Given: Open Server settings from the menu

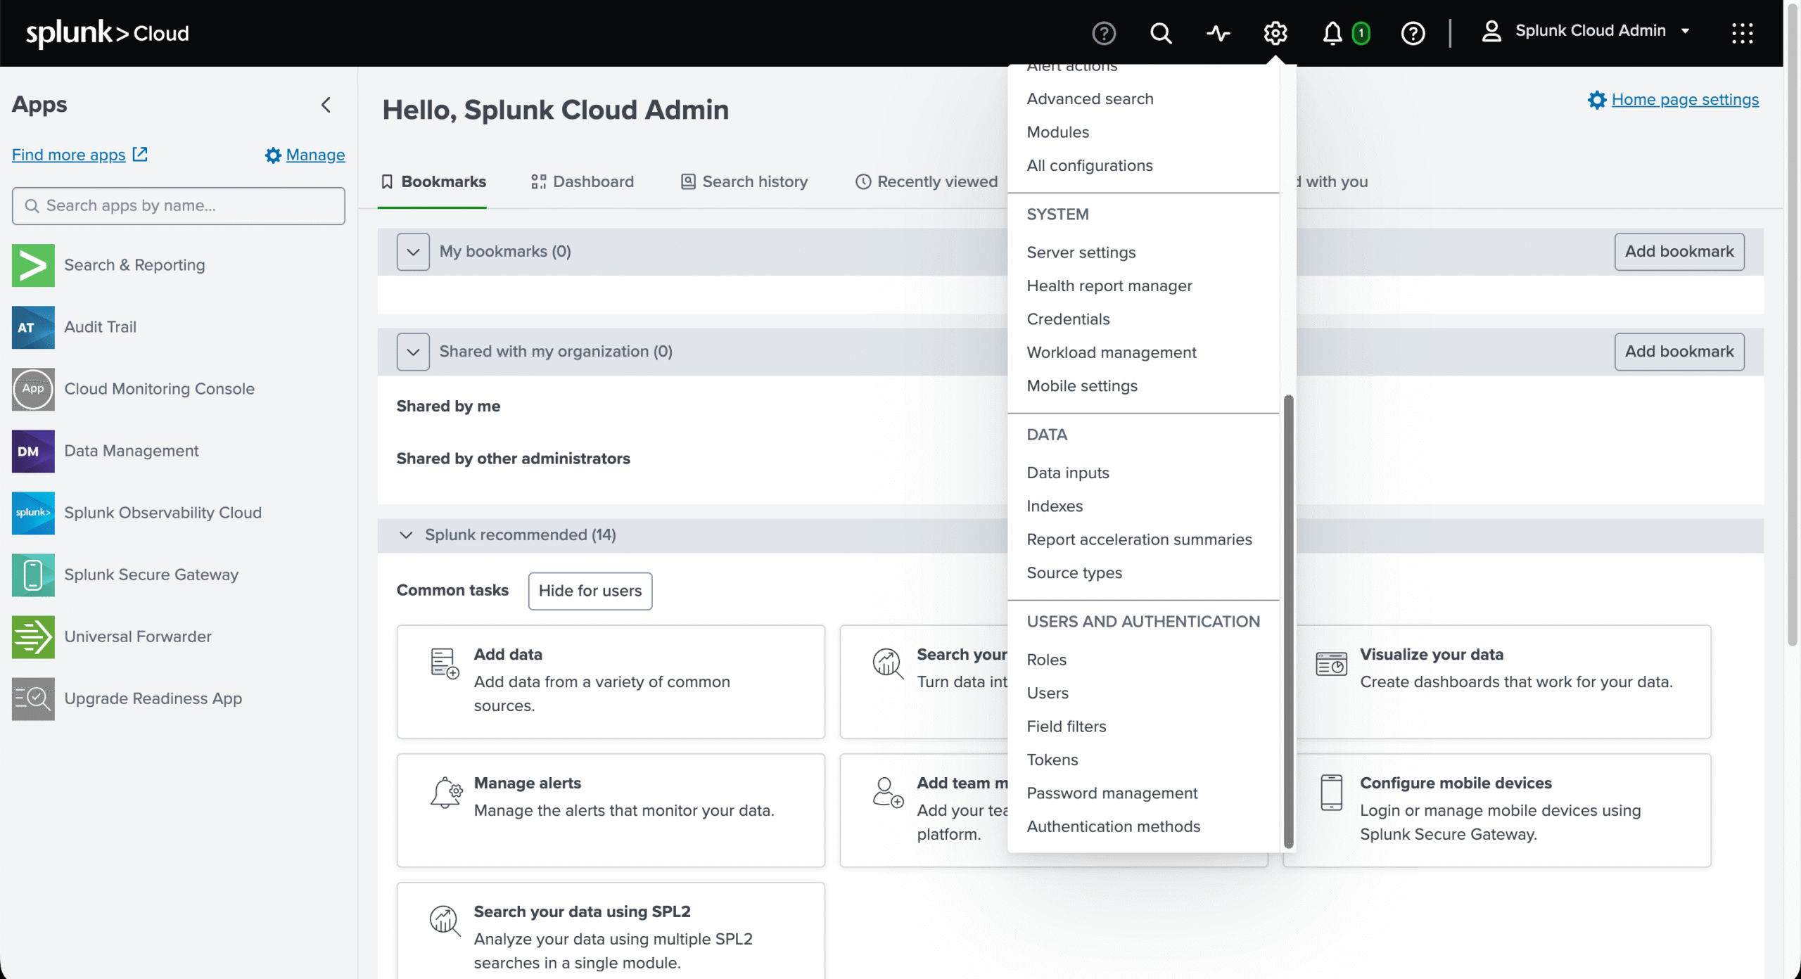Looking at the screenshot, I should tap(1081, 252).
